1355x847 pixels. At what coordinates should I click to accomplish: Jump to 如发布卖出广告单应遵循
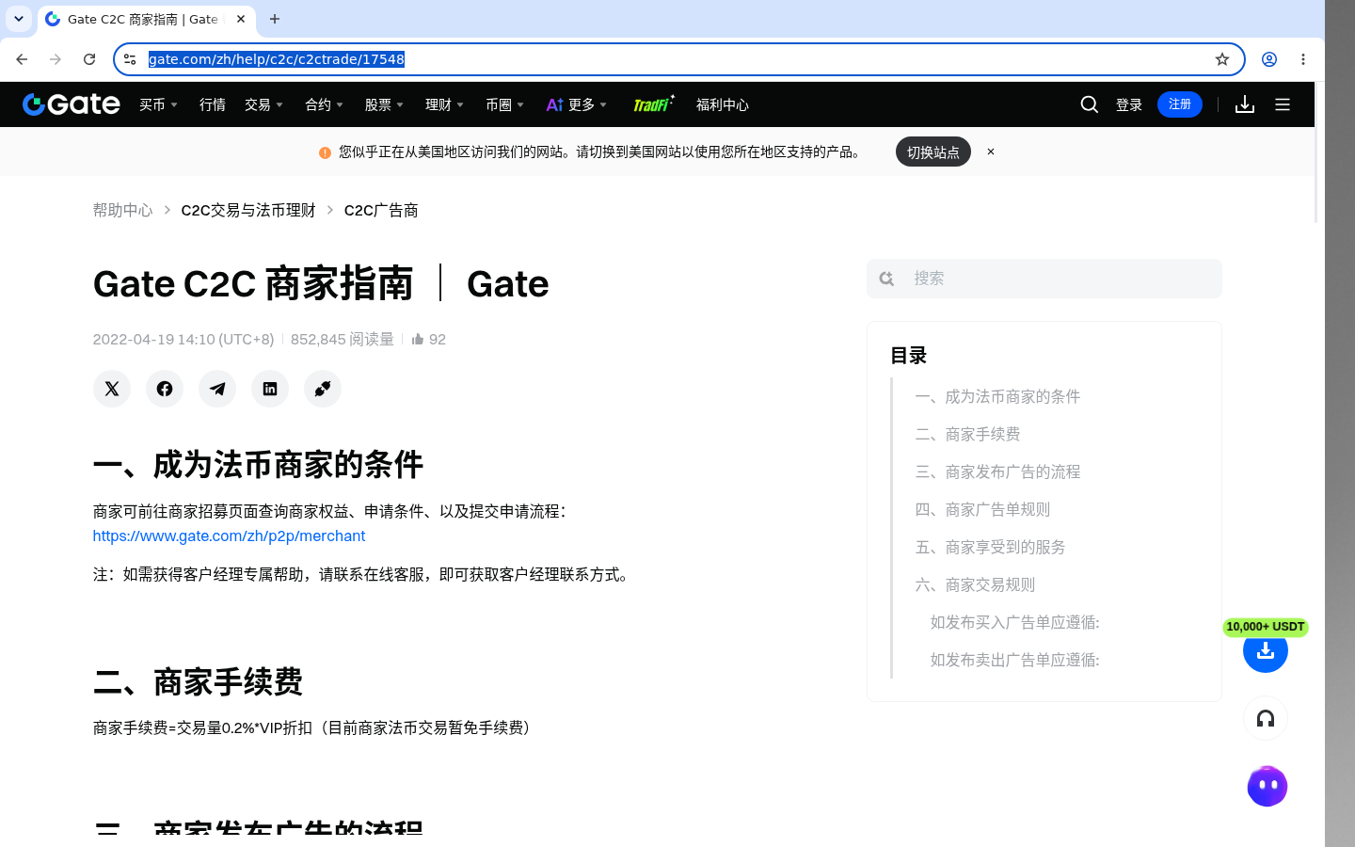pyautogui.click(x=1014, y=660)
